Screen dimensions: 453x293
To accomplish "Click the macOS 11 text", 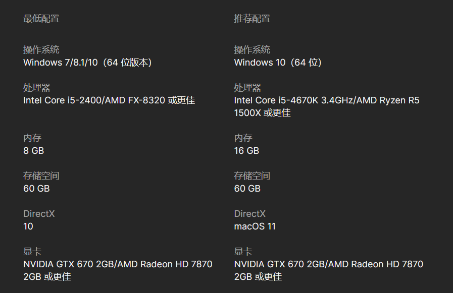I will tap(255, 226).
